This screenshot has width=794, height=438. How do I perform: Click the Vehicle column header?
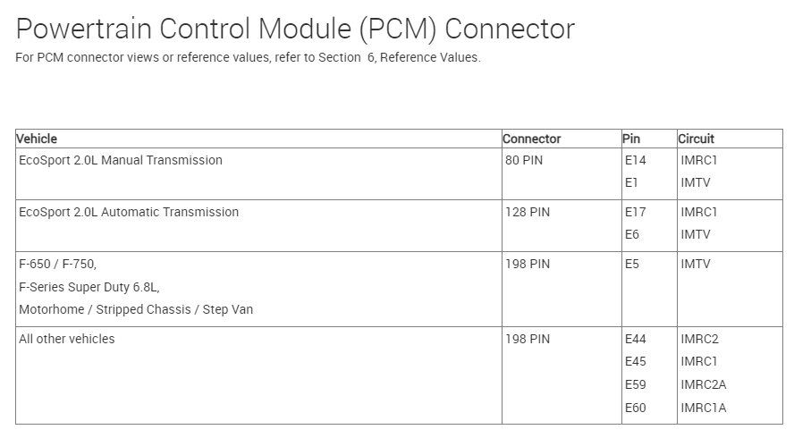coord(37,139)
